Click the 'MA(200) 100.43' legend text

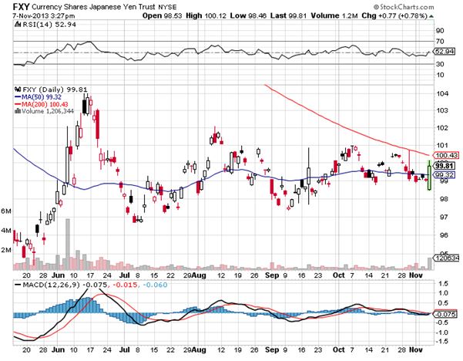pos(45,104)
